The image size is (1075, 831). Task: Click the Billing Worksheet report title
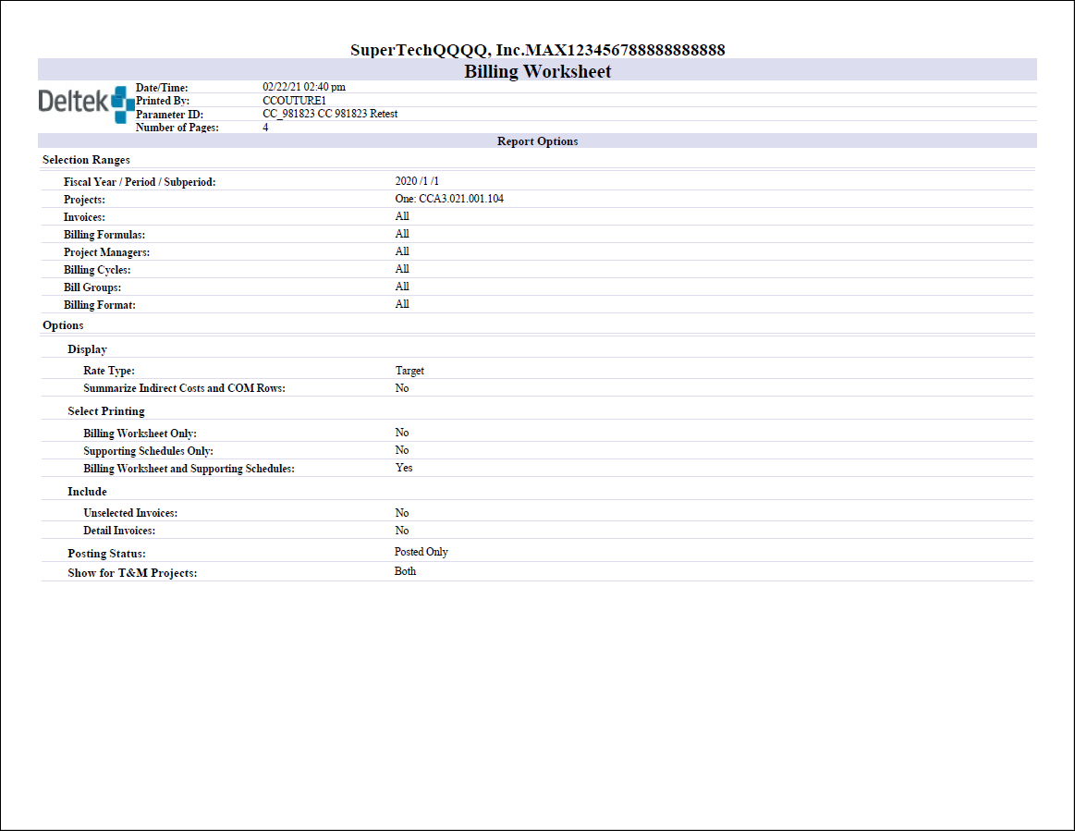(537, 71)
